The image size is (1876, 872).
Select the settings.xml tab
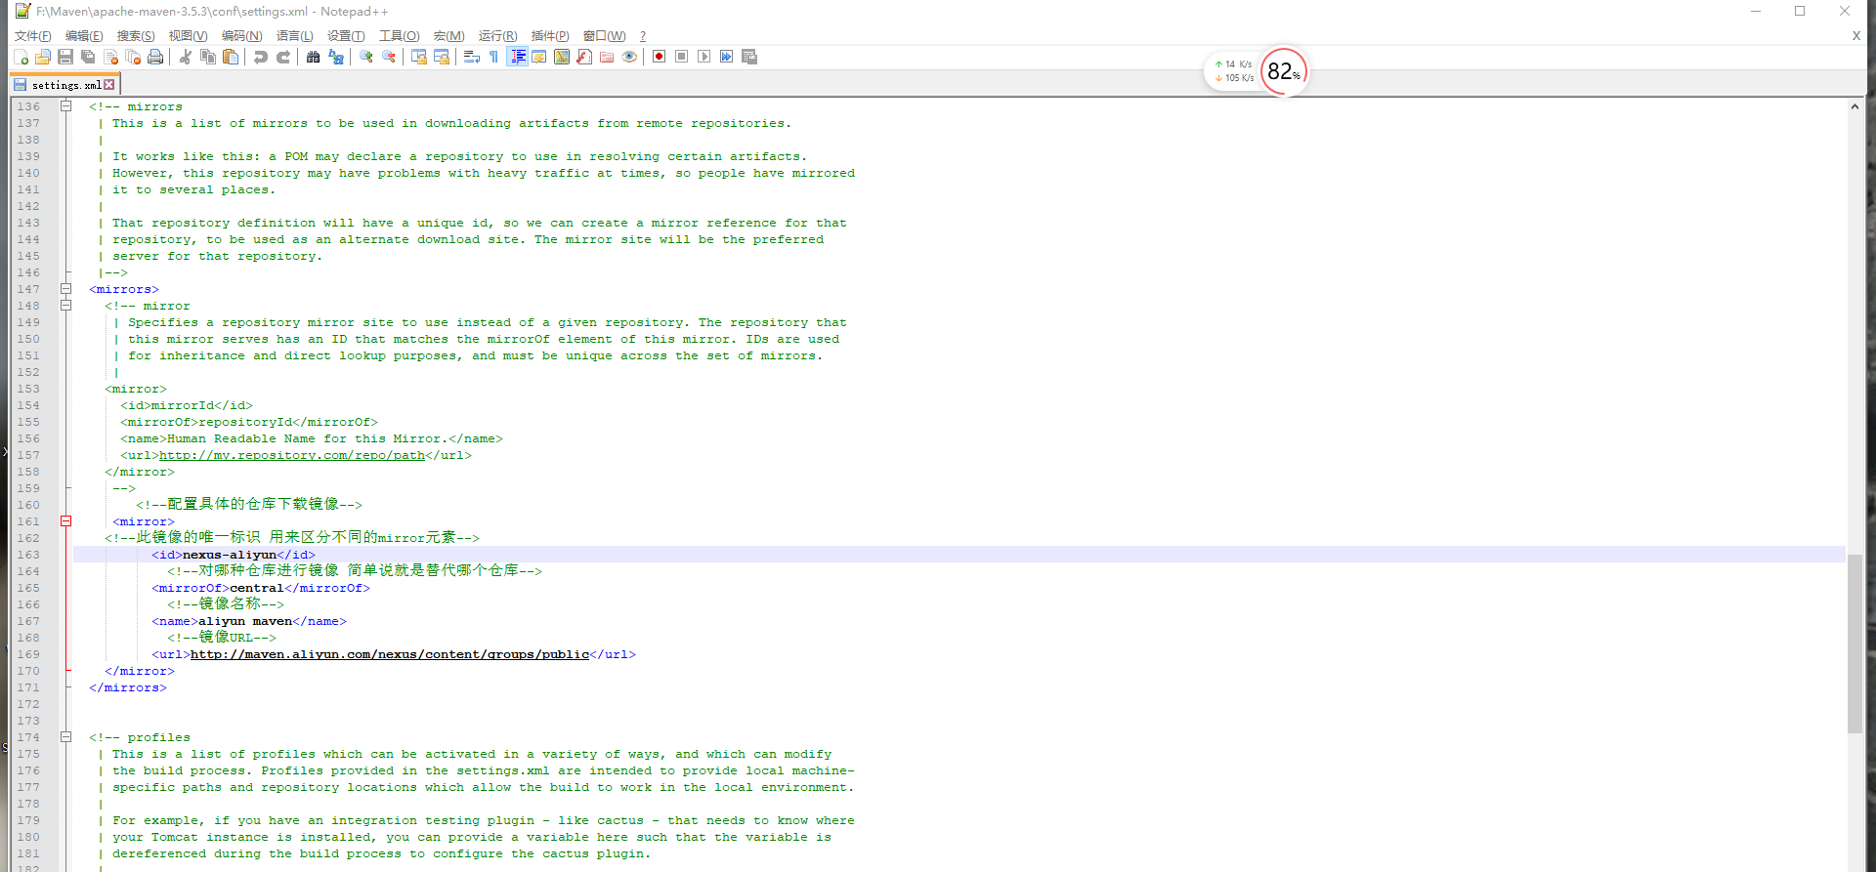click(x=64, y=85)
